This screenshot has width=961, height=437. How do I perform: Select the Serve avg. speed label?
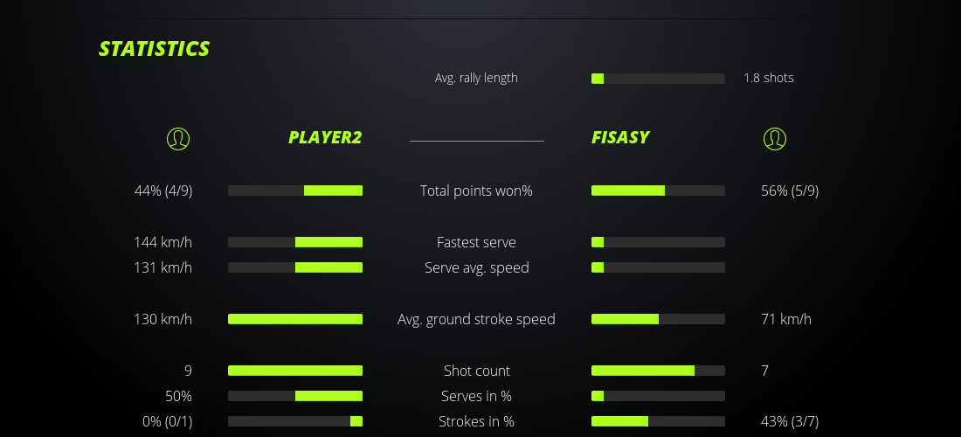point(476,267)
